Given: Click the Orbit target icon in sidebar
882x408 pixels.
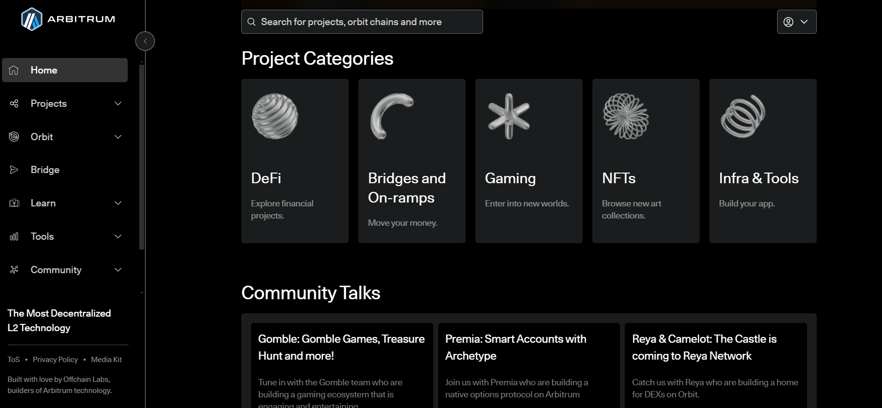Looking at the screenshot, I should click(14, 137).
